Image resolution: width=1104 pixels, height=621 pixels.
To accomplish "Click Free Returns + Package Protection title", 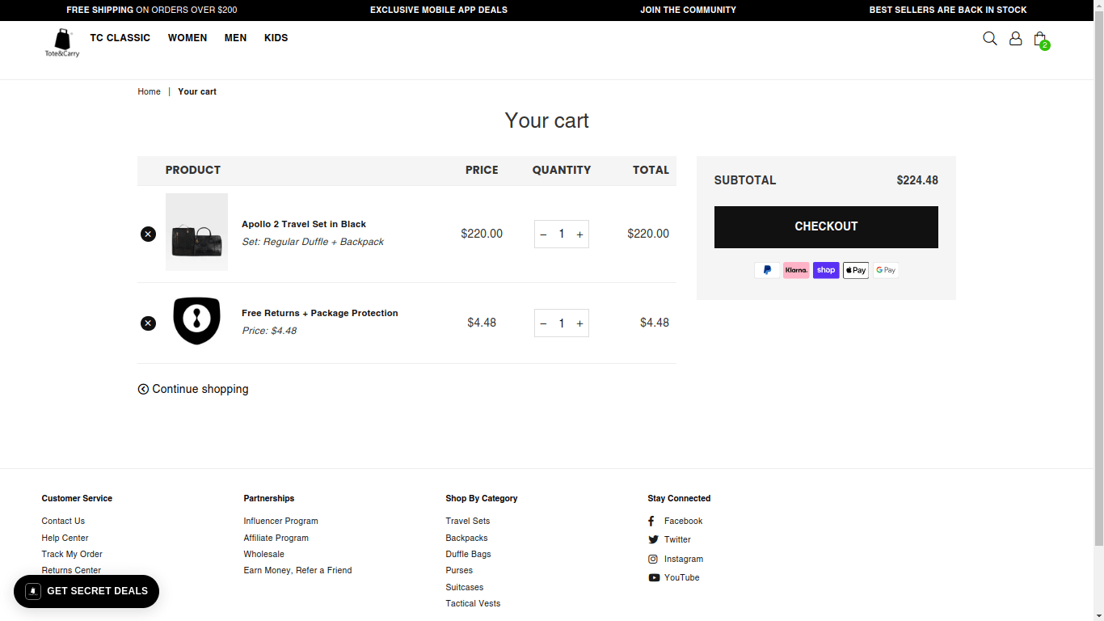I will click(x=320, y=313).
